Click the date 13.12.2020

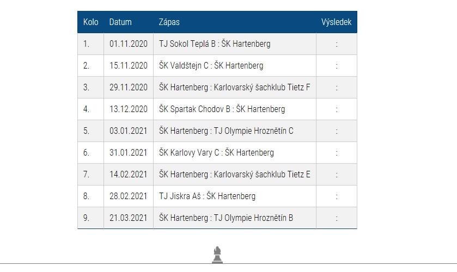click(128, 109)
